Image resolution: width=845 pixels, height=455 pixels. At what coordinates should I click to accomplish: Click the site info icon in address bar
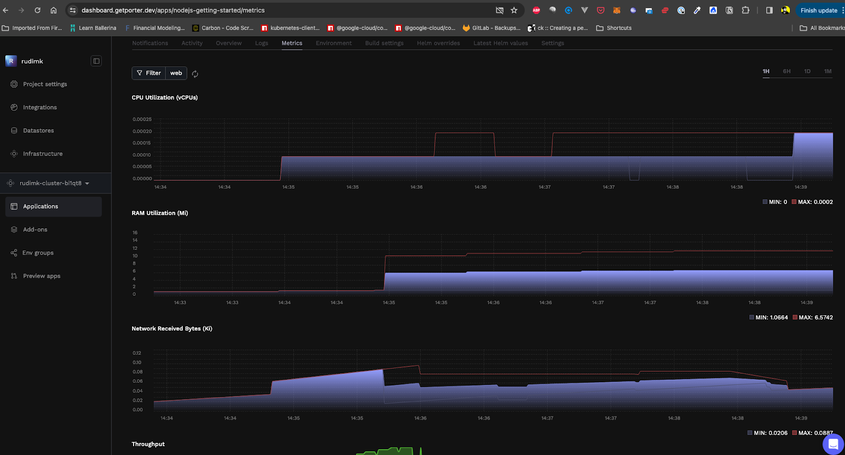tap(73, 10)
